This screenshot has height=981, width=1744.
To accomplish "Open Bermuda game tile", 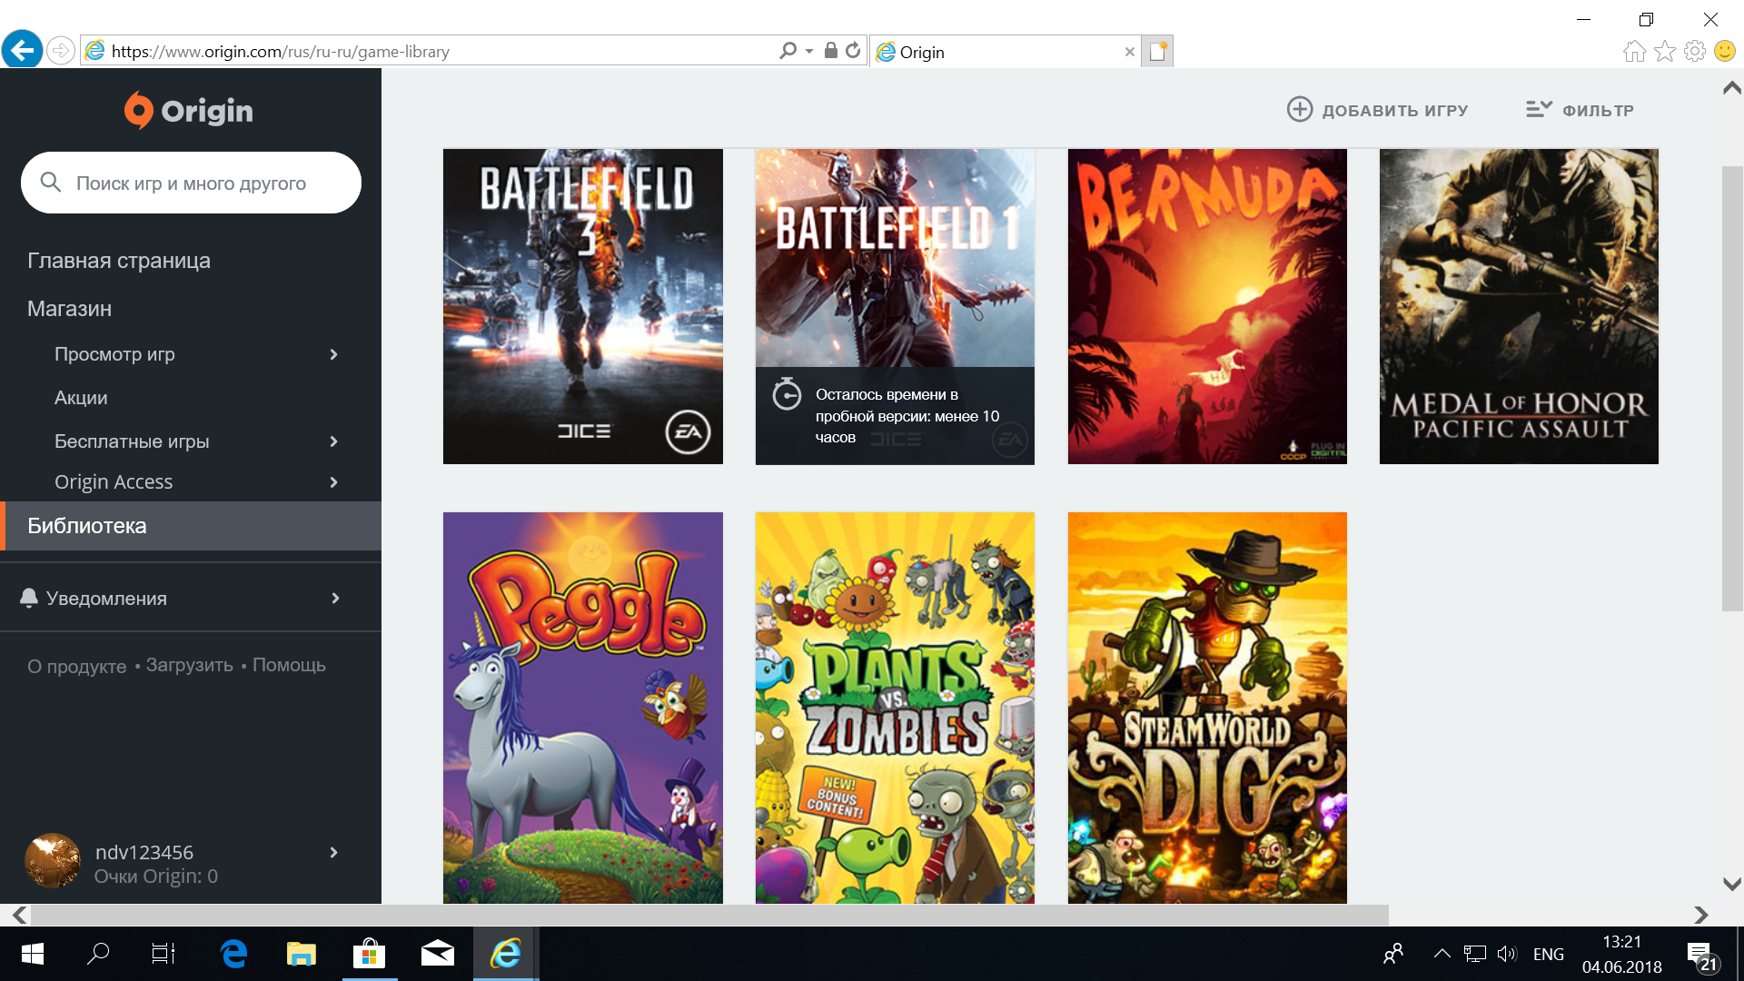I will pyautogui.click(x=1207, y=306).
